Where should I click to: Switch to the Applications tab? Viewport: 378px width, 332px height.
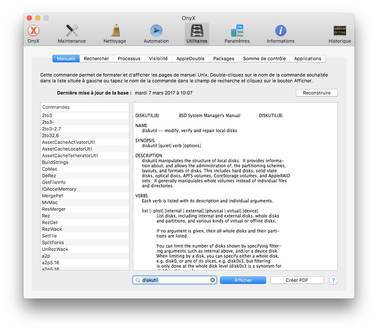point(308,59)
